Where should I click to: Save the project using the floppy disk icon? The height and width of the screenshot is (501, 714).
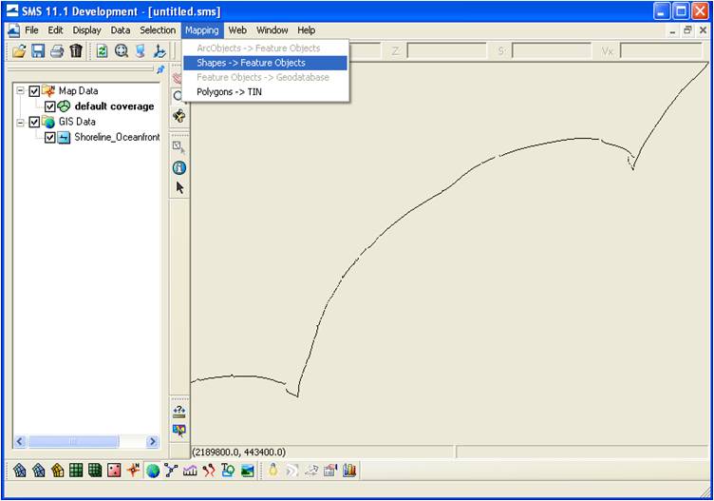(38, 51)
